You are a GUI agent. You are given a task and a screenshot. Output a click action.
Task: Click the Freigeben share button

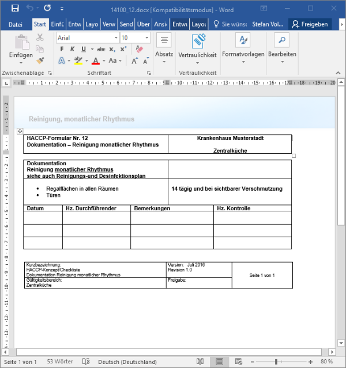[x=310, y=24]
